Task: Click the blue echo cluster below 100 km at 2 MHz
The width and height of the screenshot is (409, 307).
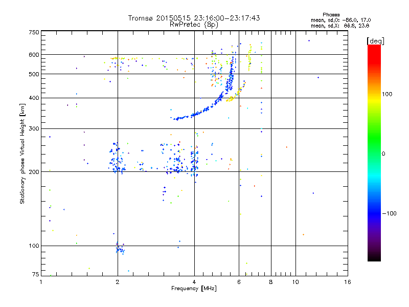Action: click(x=120, y=249)
